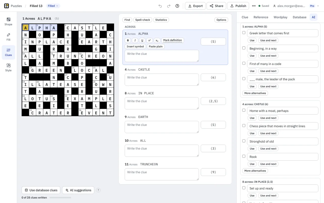Apply subscript formatting

point(157,40)
